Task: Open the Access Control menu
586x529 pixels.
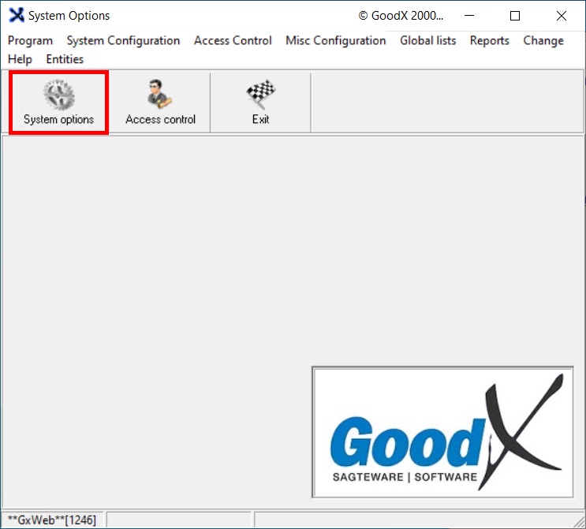Action: coord(233,40)
